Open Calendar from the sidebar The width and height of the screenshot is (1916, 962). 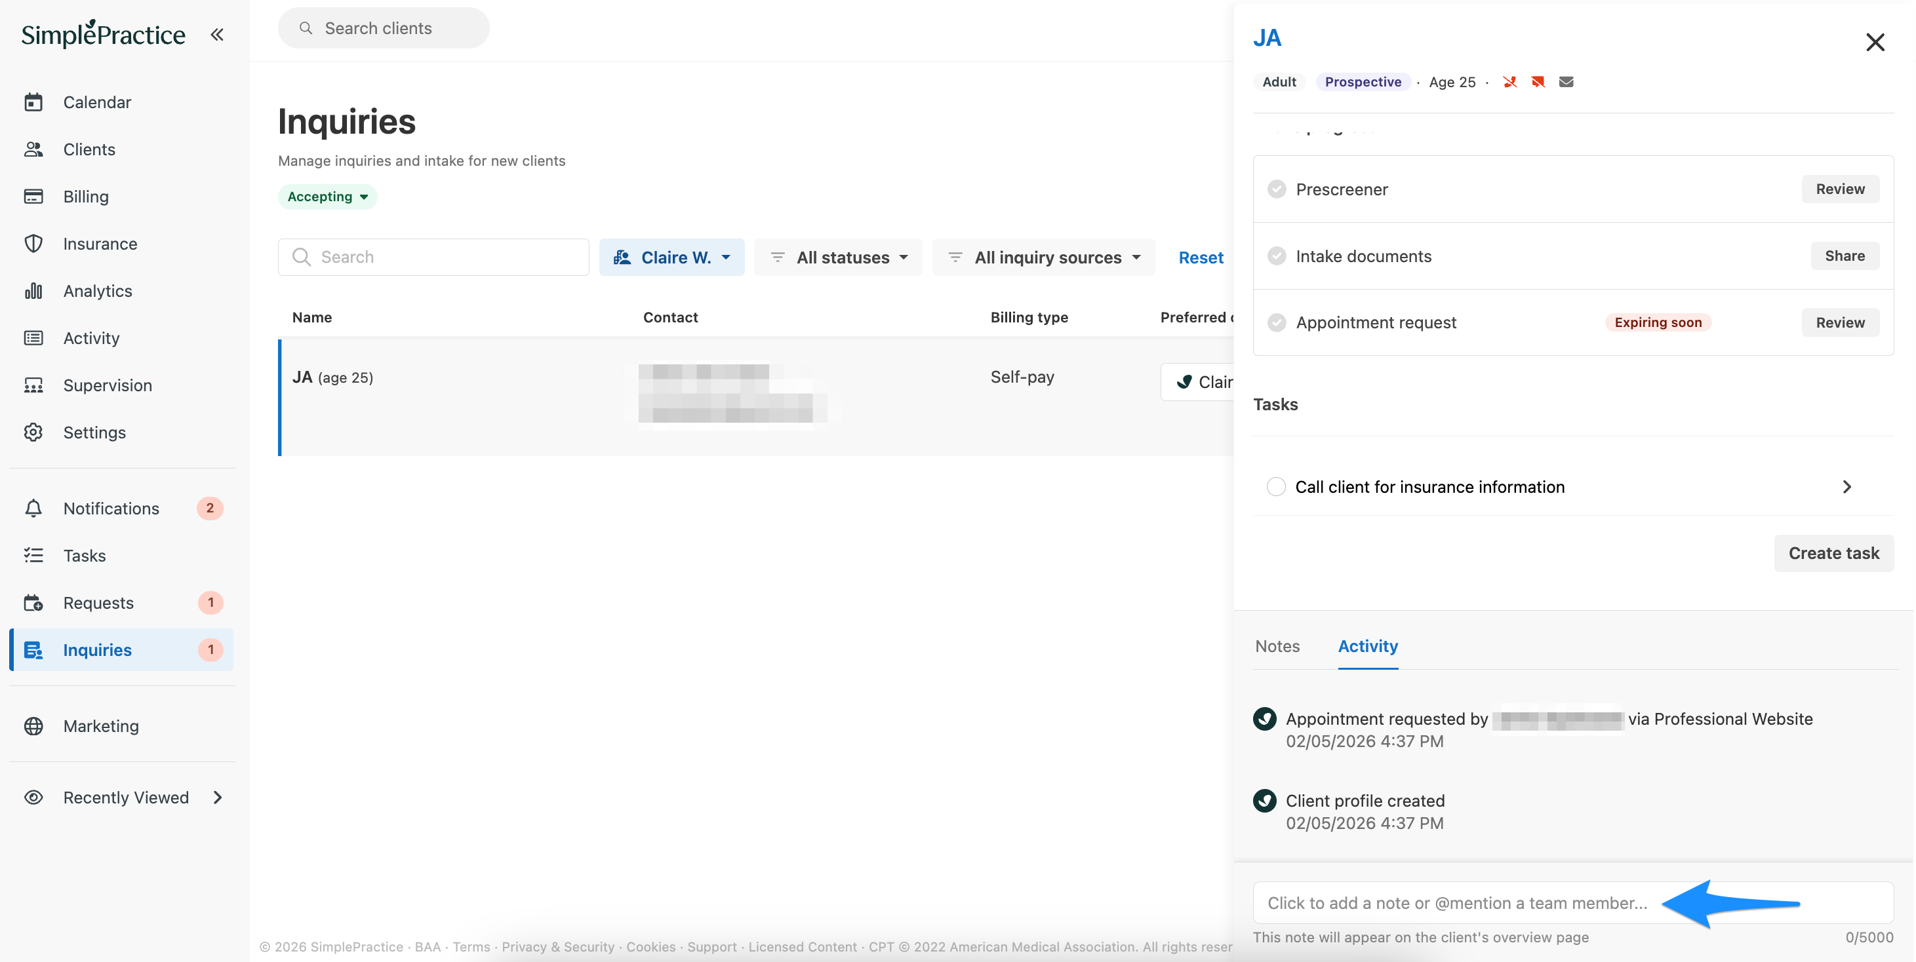point(96,102)
